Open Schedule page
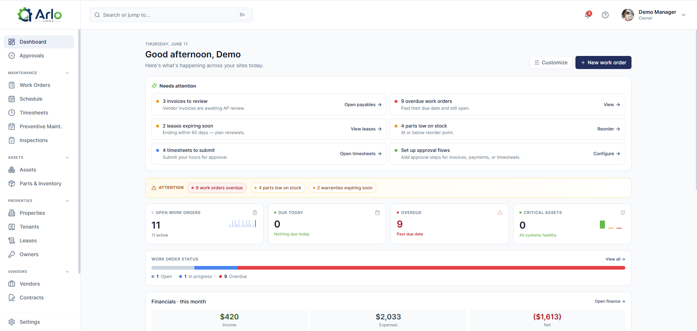Viewport: 697px width, 331px height. 39,99
